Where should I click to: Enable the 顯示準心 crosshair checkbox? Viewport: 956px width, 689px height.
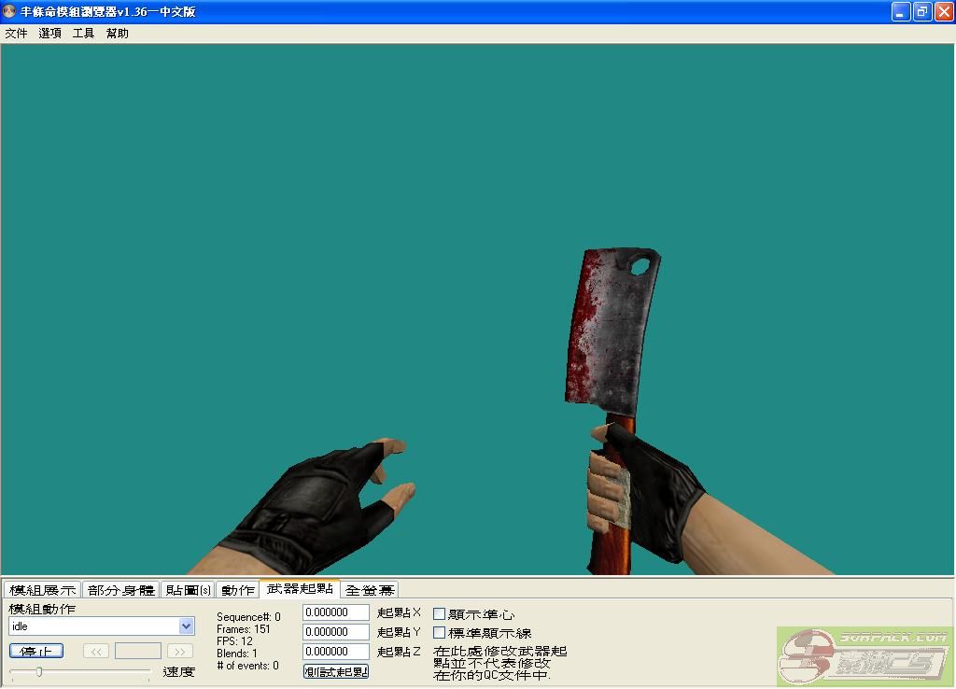click(440, 614)
